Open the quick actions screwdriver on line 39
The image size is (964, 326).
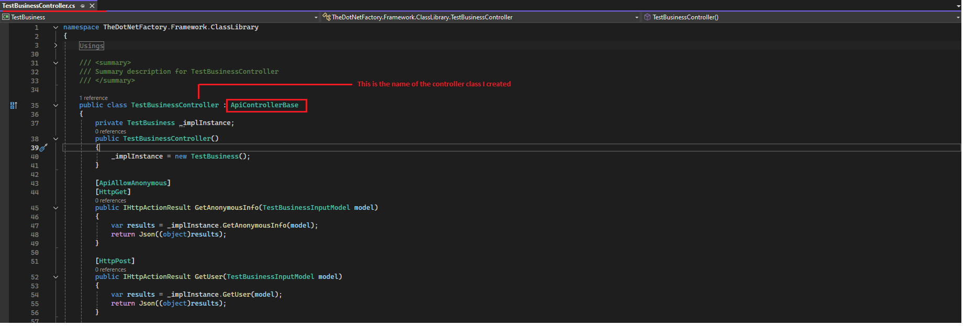44,148
